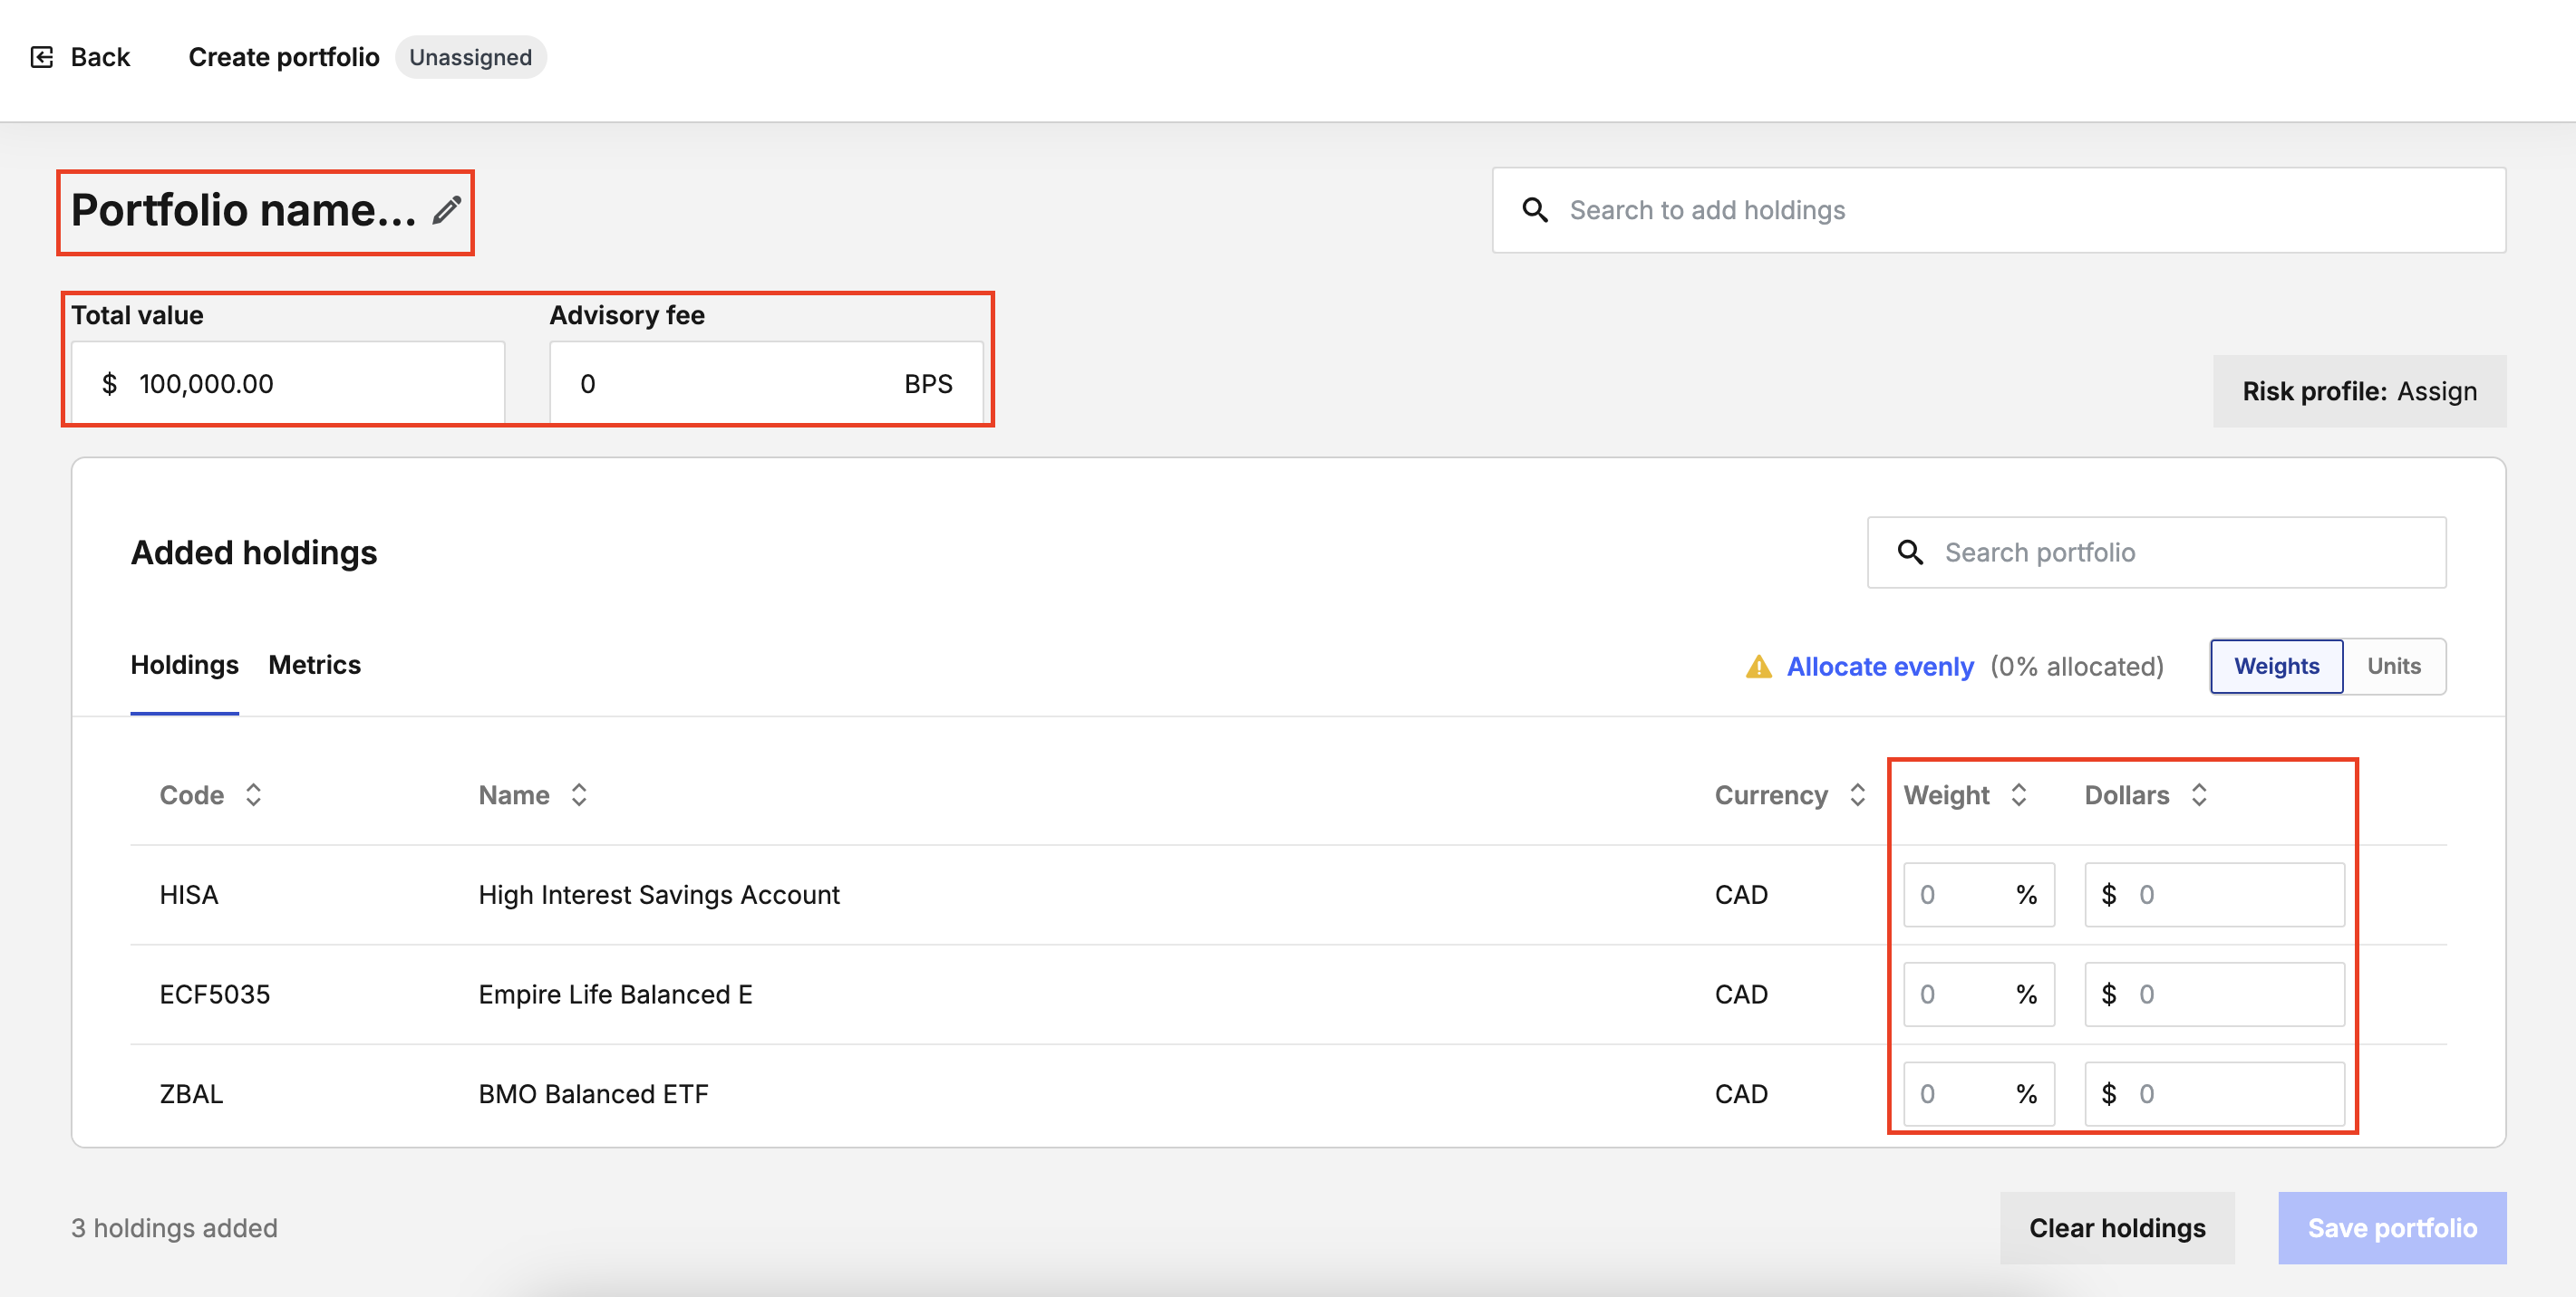This screenshot has width=2576, height=1297.
Task: Click the Weight percent field for ZBAL
Action: (1979, 1094)
